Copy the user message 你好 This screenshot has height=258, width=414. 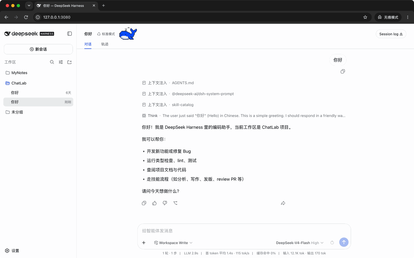pos(343,72)
